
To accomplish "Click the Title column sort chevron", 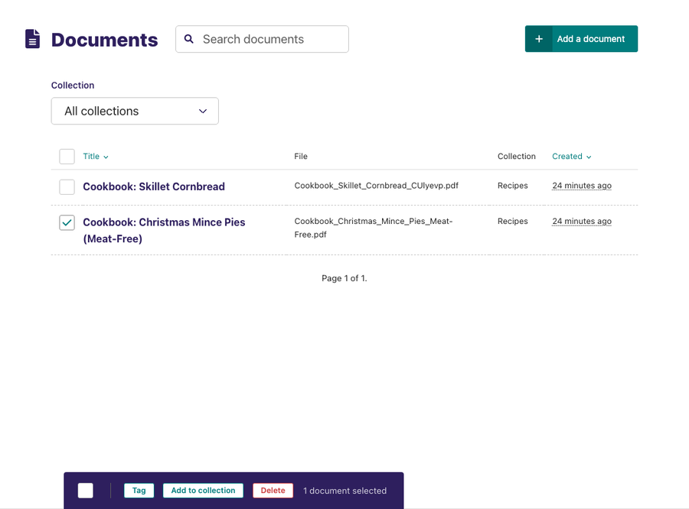I will click(105, 157).
